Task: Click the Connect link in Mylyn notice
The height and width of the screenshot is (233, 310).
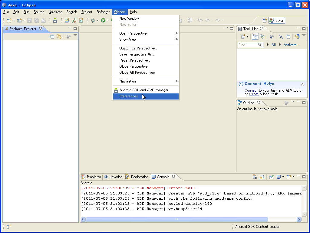Action: pyautogui.click(x=251, y=90)
